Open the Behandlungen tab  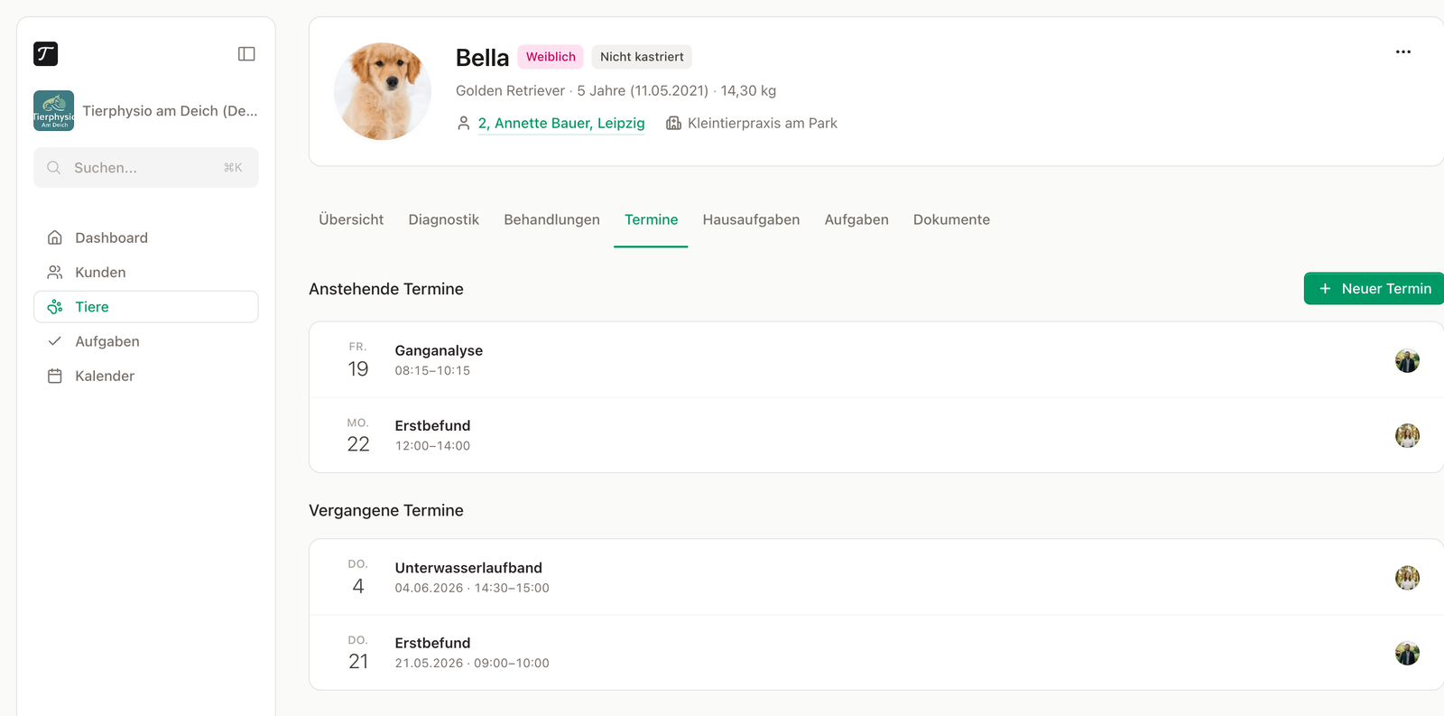pos(551,219)
